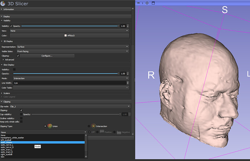Toggle Outline visibility checkbox

[x=21, y=118]
